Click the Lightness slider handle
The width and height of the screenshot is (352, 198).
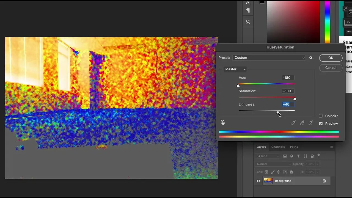coord(278,112)
